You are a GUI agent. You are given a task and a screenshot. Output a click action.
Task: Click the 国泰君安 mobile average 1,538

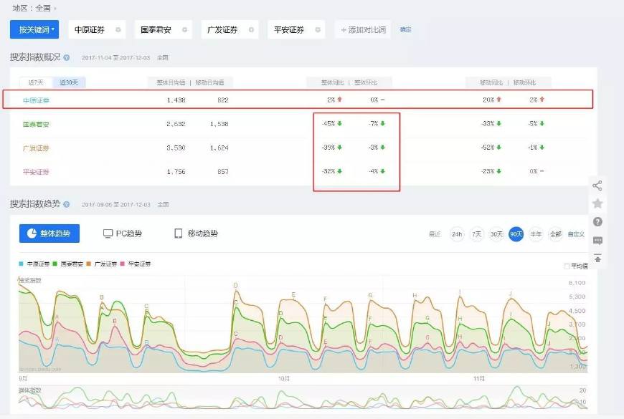point(219,124)
